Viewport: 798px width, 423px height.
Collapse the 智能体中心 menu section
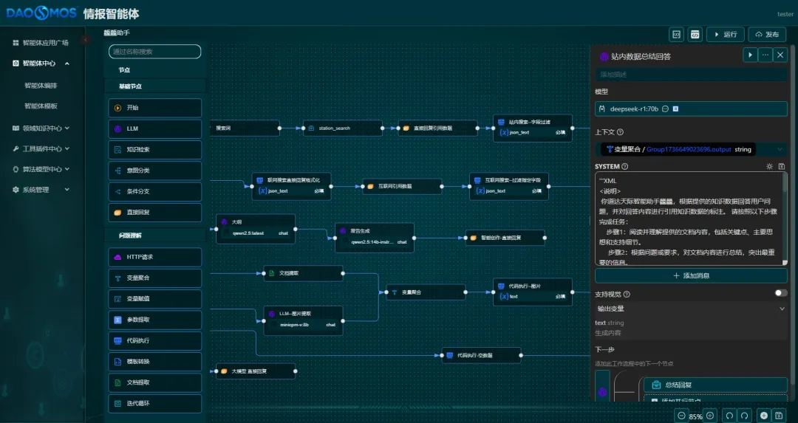[x=67, y=63]
